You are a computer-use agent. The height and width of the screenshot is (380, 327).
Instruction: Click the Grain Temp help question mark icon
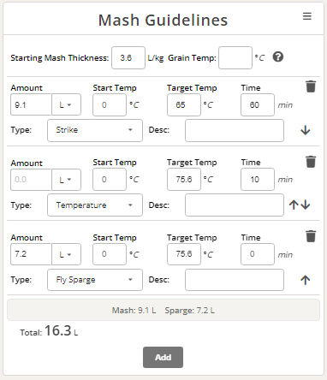278,56
